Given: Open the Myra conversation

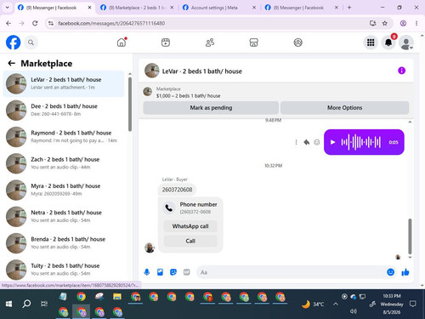Looking at the screenshot, I should coord(64,190).
